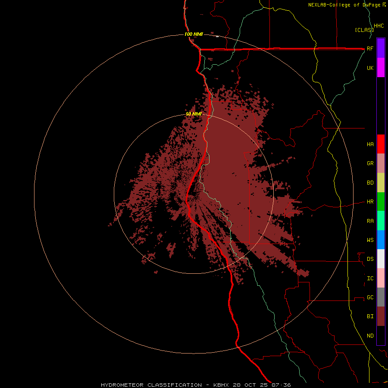Viewport: 388px width, 388px height.
Task: Click the RF purple legend swatch
Action: tap(381, 48)
